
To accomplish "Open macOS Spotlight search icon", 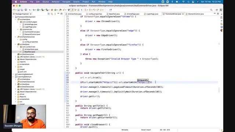I will [x=188, y=2].
